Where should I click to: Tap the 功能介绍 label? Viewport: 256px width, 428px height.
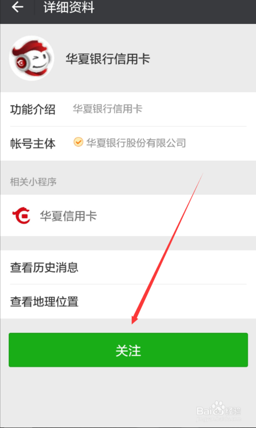(33, 110)
